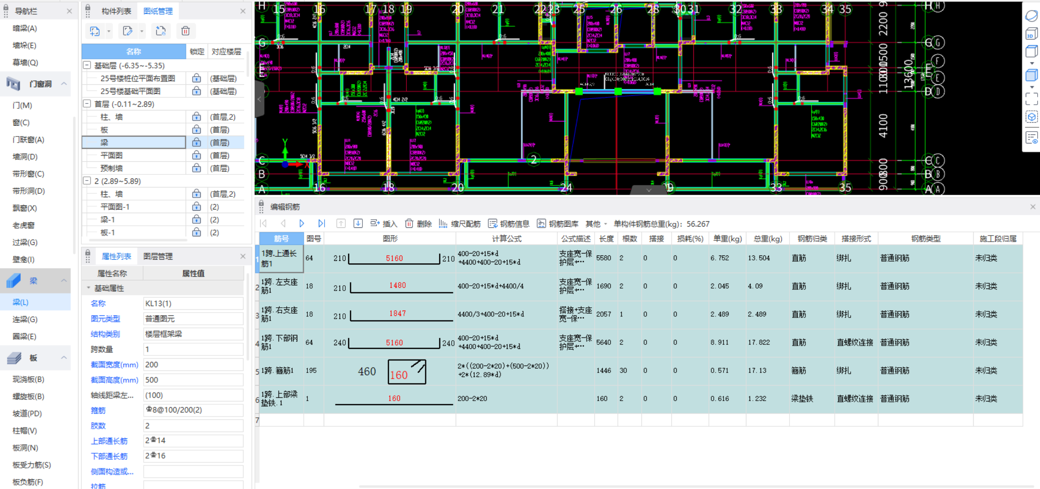Click the solid blue cube display icon
The image size is (1040, 489).
1031,75
